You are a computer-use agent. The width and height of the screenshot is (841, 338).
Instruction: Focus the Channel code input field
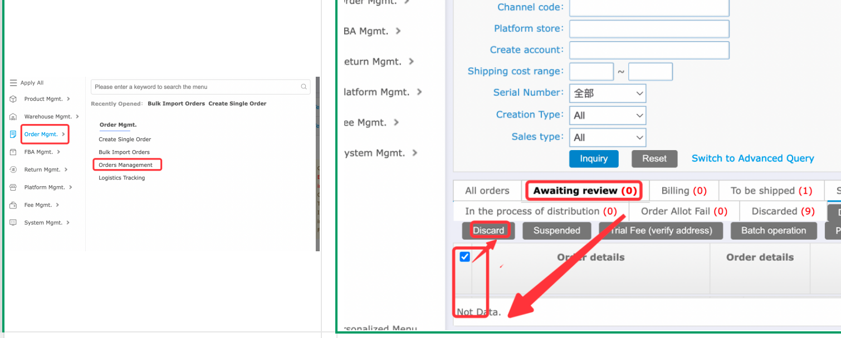pos(649,7)
